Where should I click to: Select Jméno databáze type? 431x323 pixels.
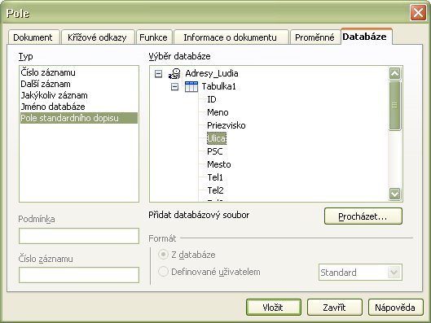point(78,107)
